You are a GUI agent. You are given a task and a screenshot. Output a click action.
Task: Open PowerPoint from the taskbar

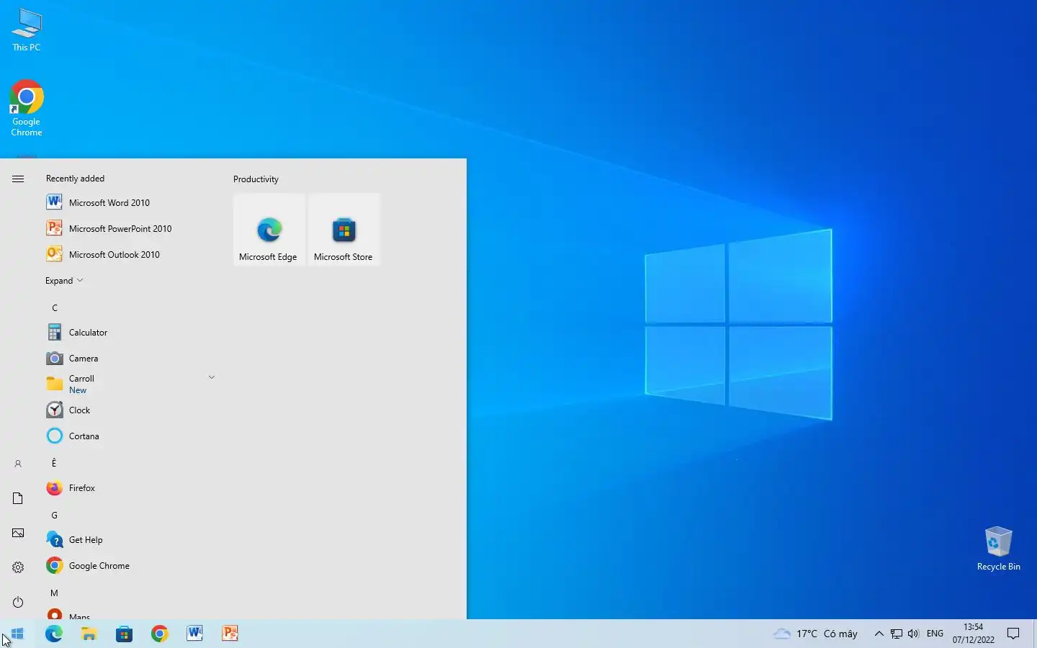click(x=230, y=634)
